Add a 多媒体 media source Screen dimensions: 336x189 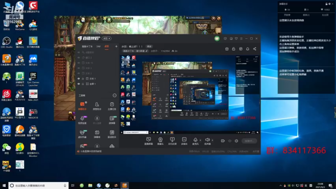pyautogui.click(x=184, y=141)
